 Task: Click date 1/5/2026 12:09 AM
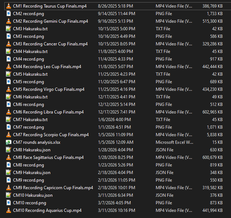[x=116, y=142]
